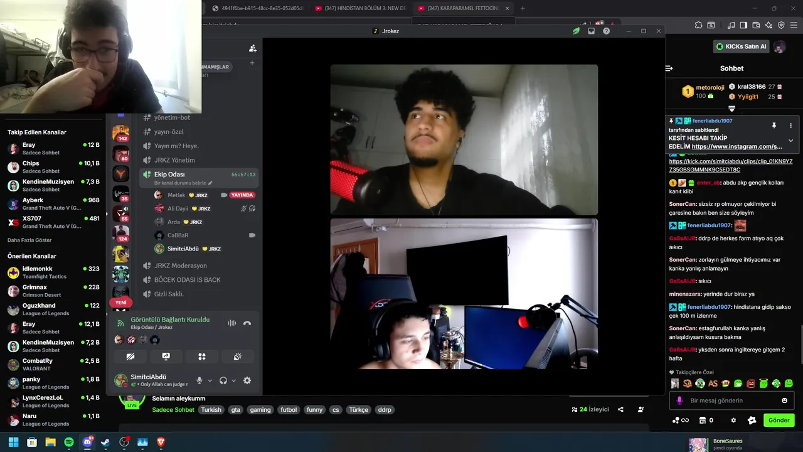Expand the pinned message chevron
Viewport: 803px width, 452px height.
[790, 141]
